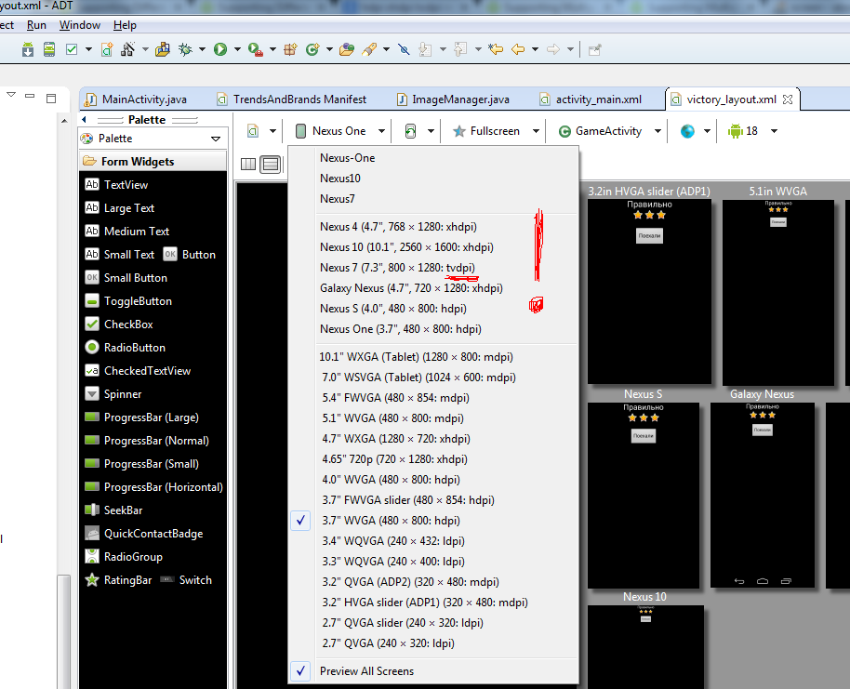Open the Run menu
This screenshot has height=689, width=850.
(x=36, y=25)
